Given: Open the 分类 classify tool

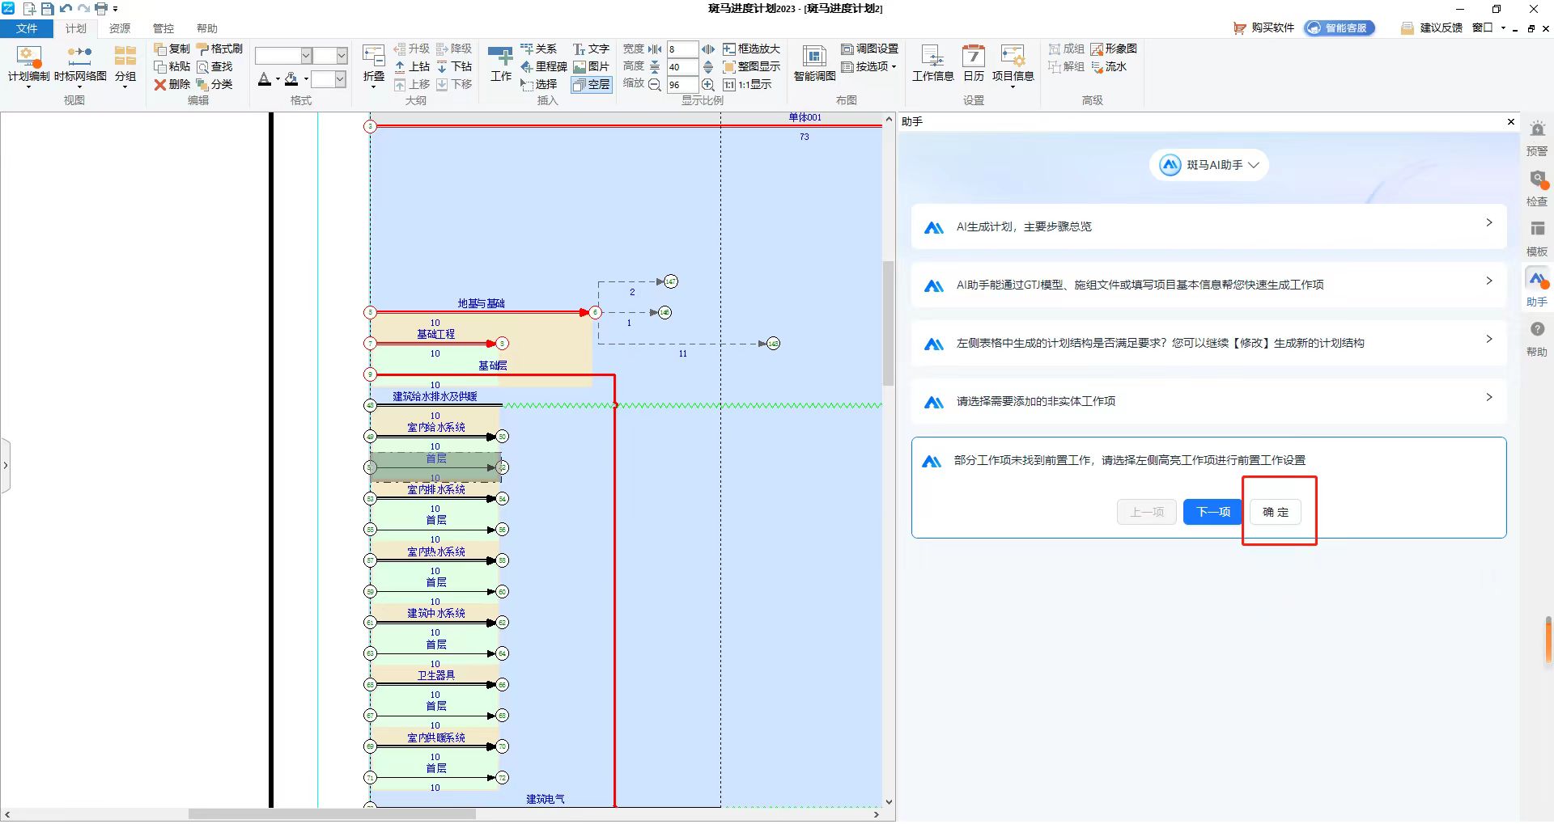Looking at the screenshot, I should click(214, 84).
